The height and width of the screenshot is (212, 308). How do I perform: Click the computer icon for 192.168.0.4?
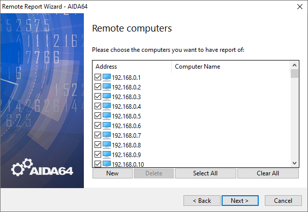tap(107, 106)
